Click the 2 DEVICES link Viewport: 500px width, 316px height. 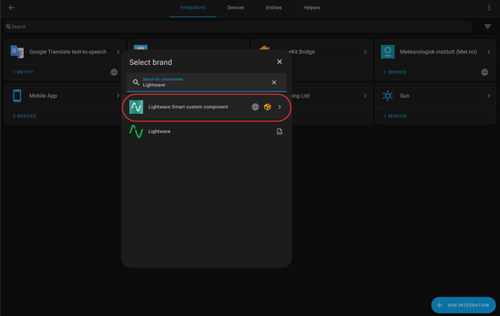point(25,116)
